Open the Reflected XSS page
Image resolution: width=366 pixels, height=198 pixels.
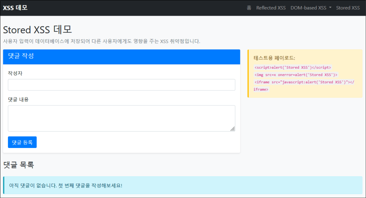tap(271, 8)
